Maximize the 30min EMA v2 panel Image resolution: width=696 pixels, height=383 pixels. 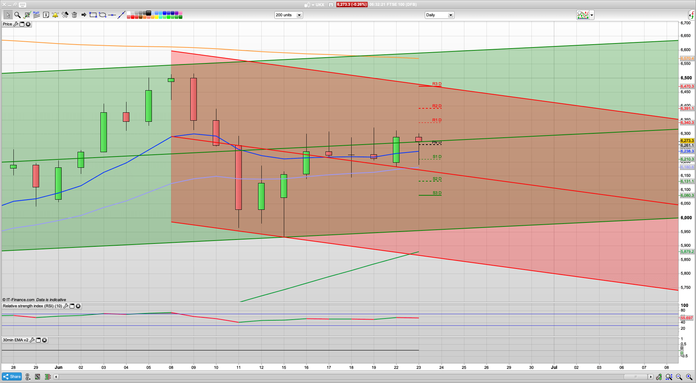(x=38, y=340)
